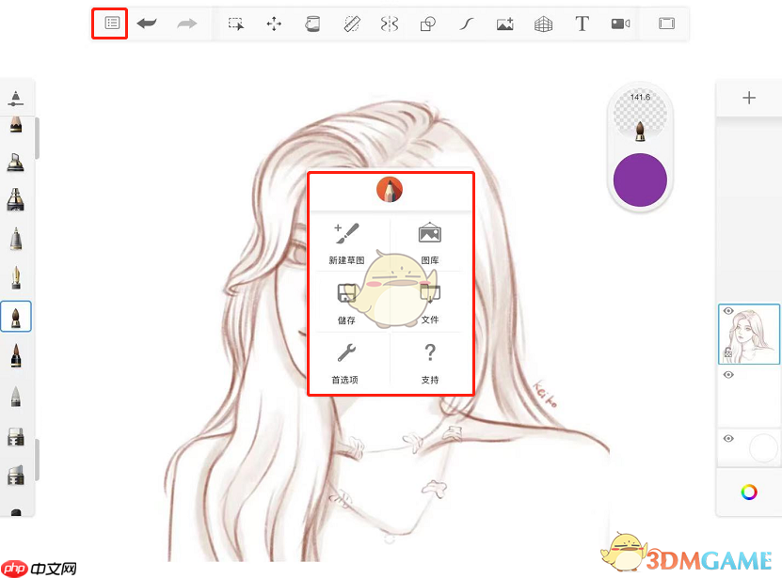Image resolution: width=782 pixels, height=578 pixels.
Task: Open the ruler guides tool
Action: coord(352,24)
